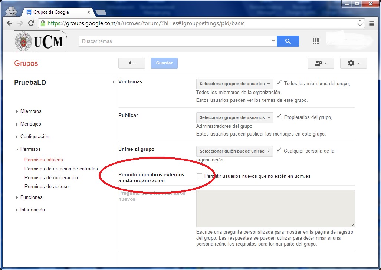Image resolution: width=381 pixels, height=270 pixels.
Task: Open 'Seleccionar quién puede unirse' dropdown
Action: pyautogui.click(x=234, y=151)
